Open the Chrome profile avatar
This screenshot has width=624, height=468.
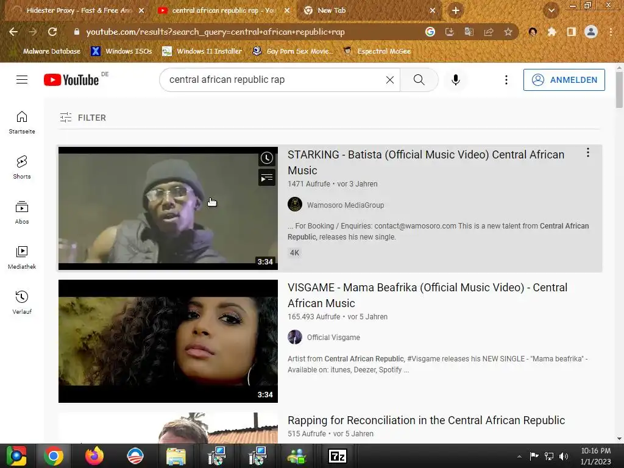point(591,32)
